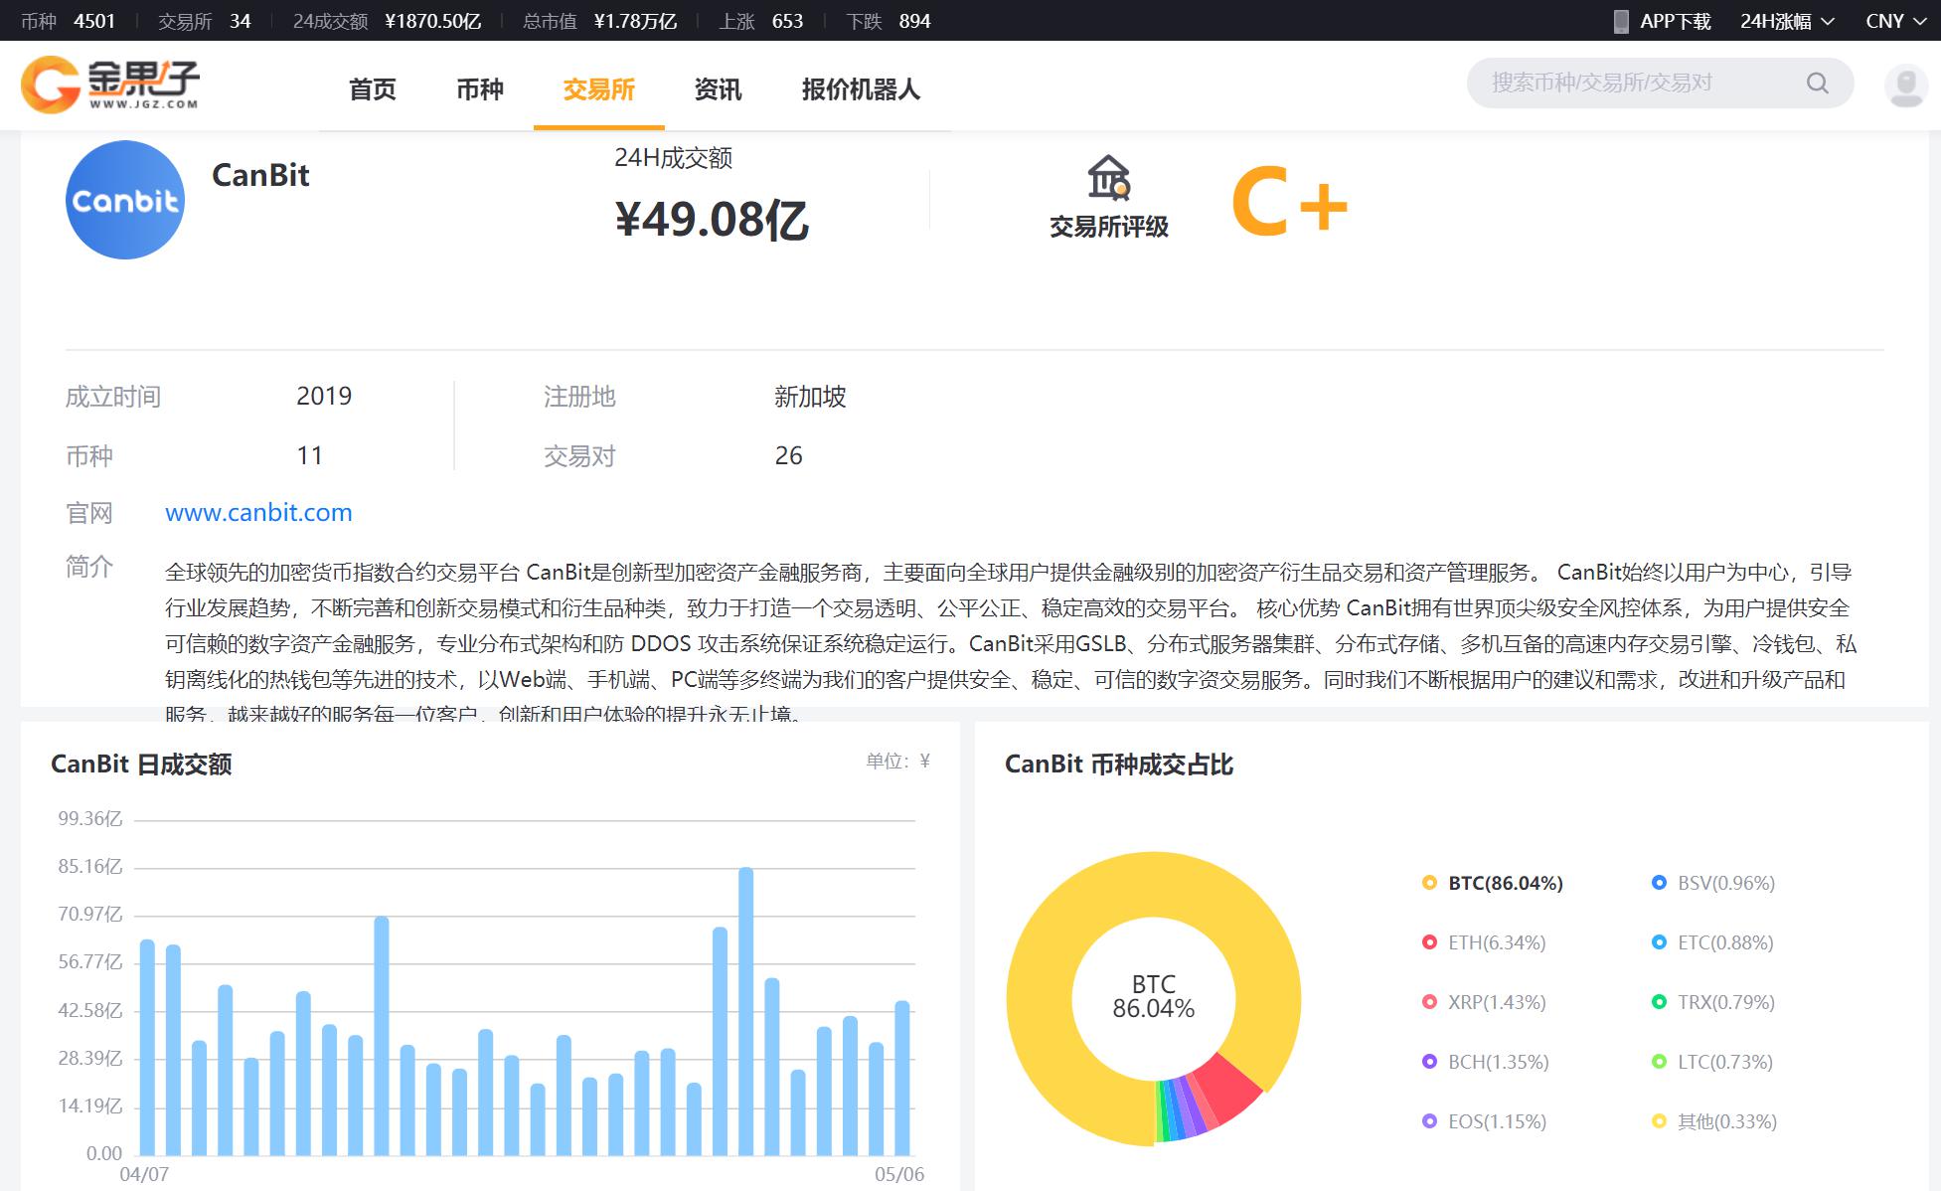Screen dimensions: 1941x1191
Task: Click the BTC 86.04% donut center label
Action: [1153, 996]
